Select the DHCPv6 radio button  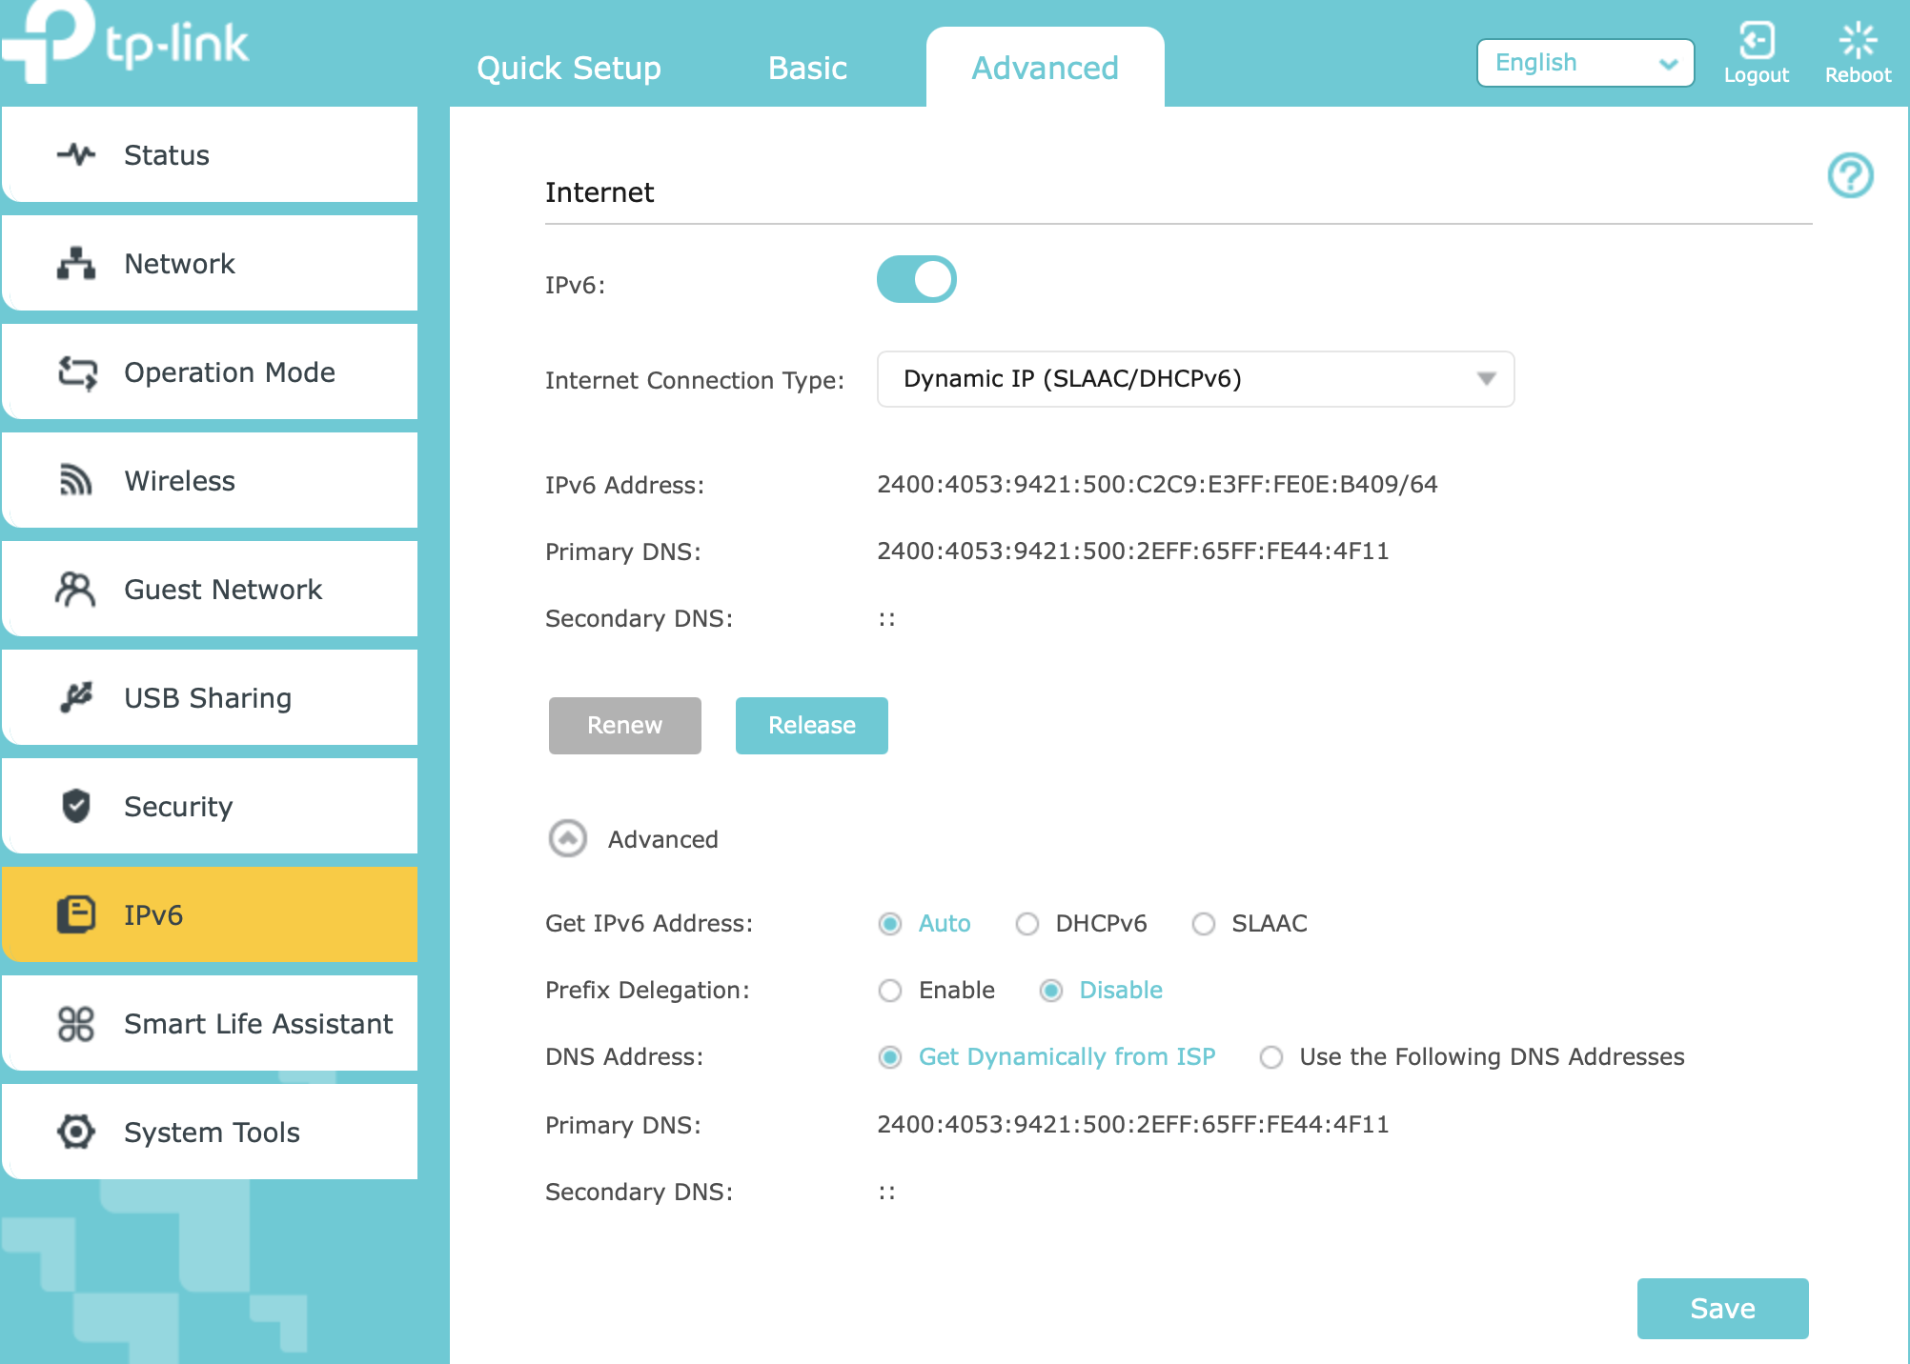(1027, 924)
